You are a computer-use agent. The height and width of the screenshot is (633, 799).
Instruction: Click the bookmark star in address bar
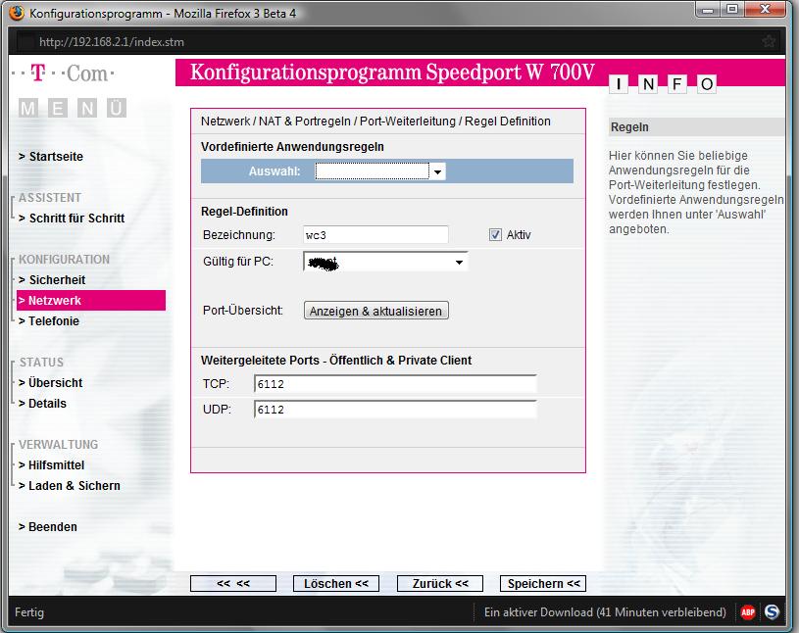[x=769, y=41]
